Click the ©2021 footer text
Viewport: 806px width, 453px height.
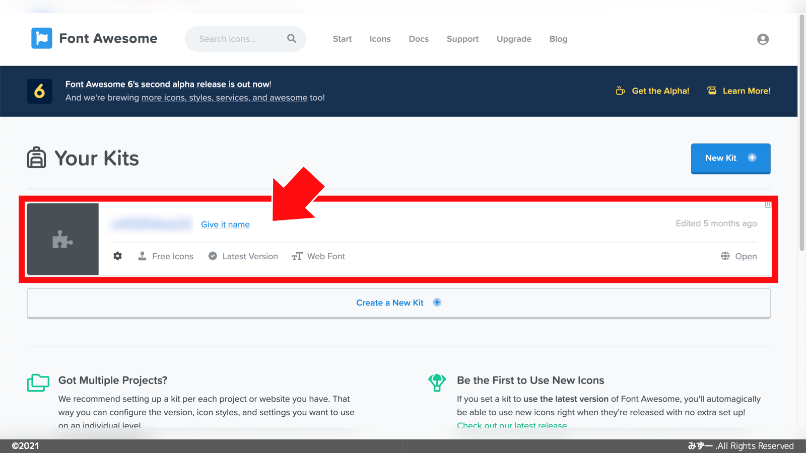point(25,446)
